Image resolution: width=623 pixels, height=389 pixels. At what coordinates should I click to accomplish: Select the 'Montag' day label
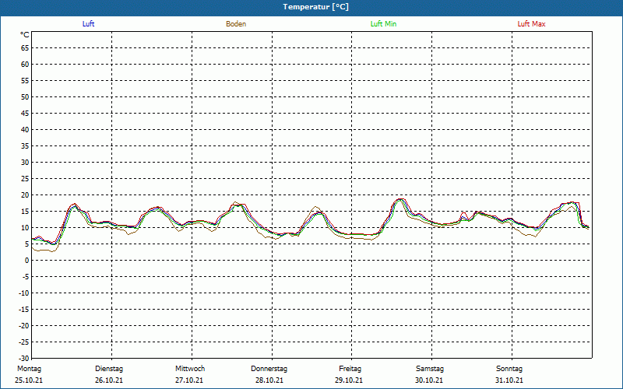(x=29, y=369)
